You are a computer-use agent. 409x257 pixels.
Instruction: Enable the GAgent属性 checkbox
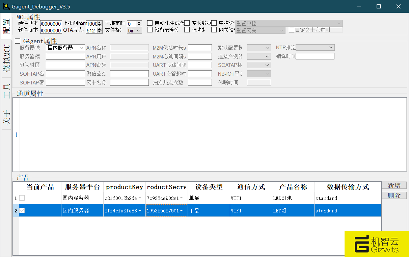click(x=18, y=41)
